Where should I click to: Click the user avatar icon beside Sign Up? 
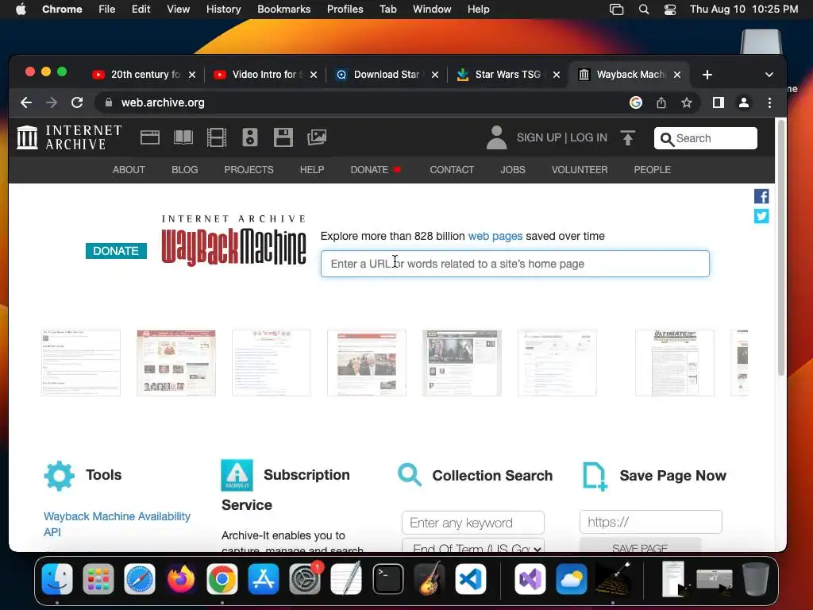coord(496,137)
